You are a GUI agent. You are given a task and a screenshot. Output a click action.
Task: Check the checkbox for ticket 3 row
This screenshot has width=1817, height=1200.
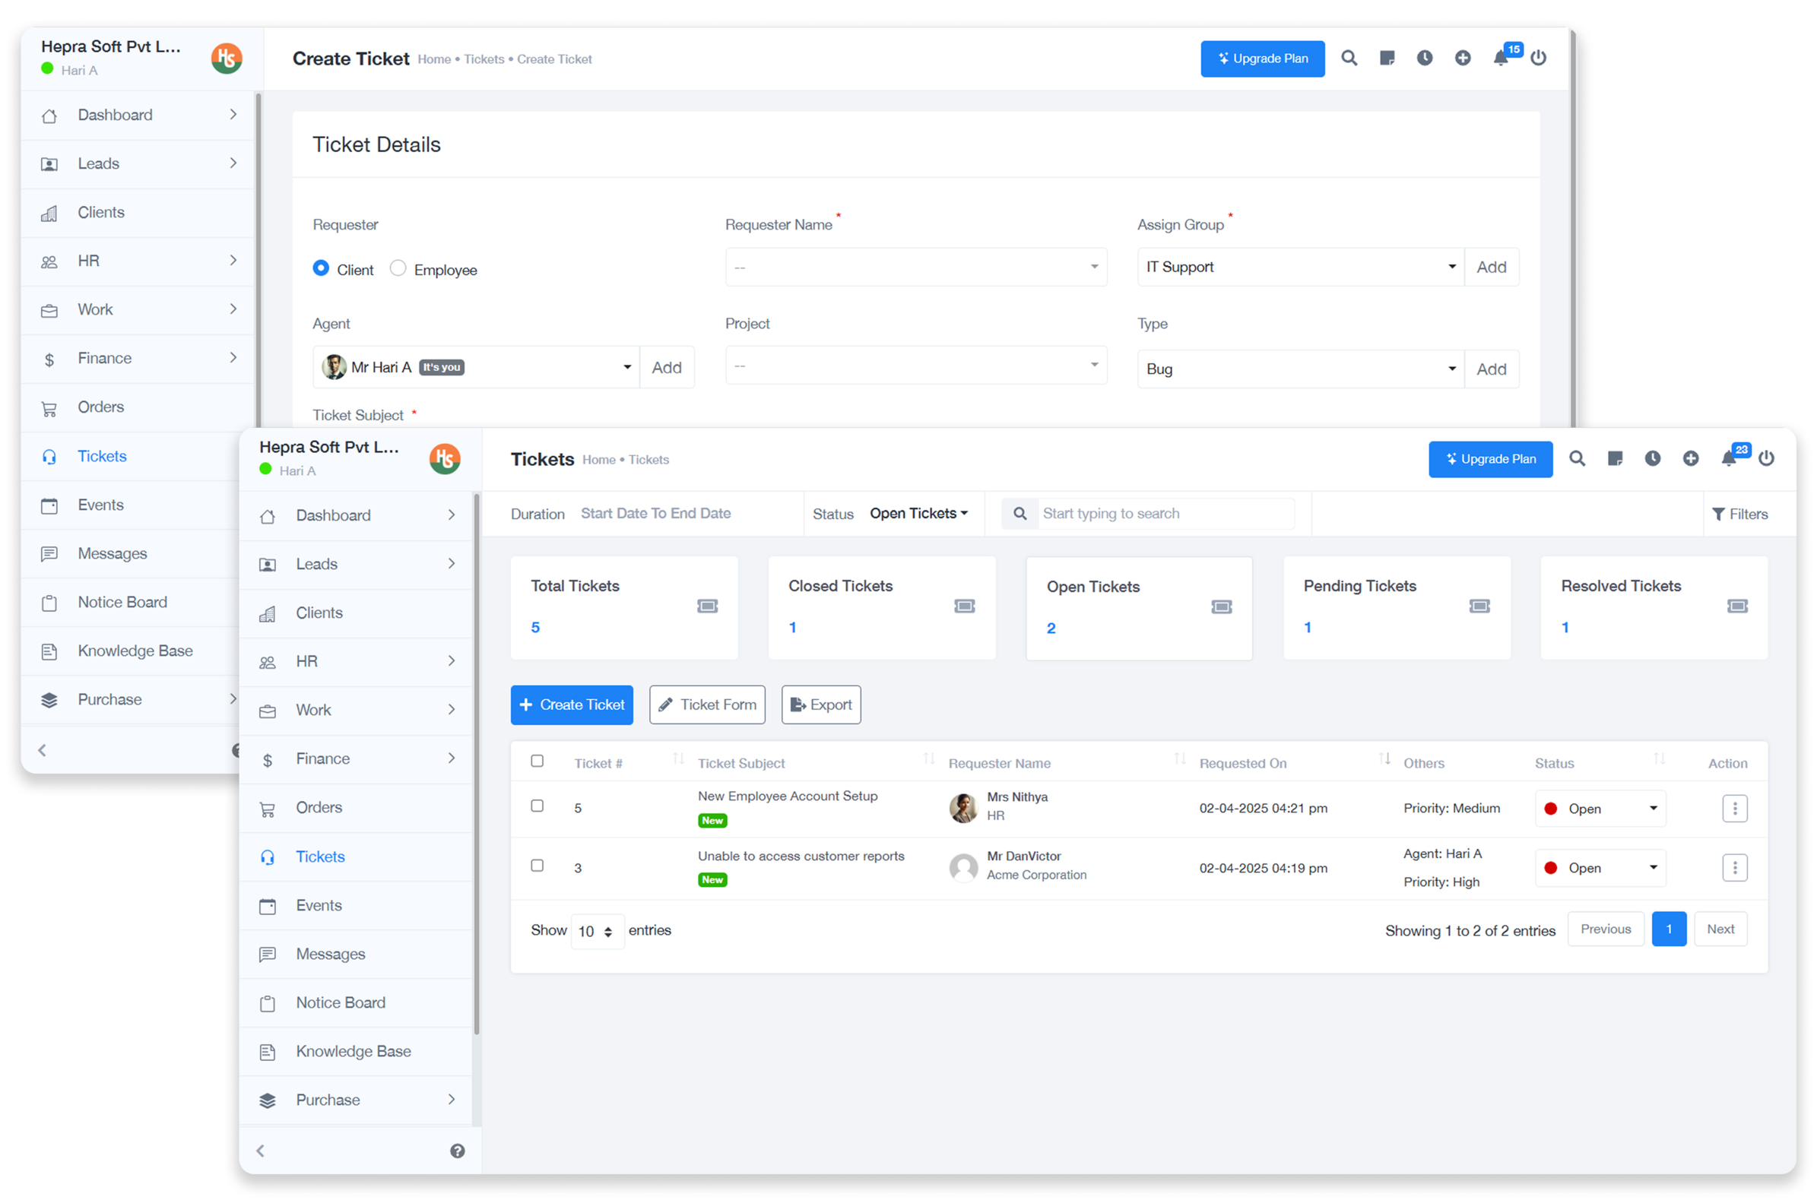click(x=537, y=866)
